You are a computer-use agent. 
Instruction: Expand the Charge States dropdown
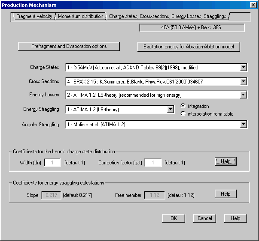click(x=243, y=67)
